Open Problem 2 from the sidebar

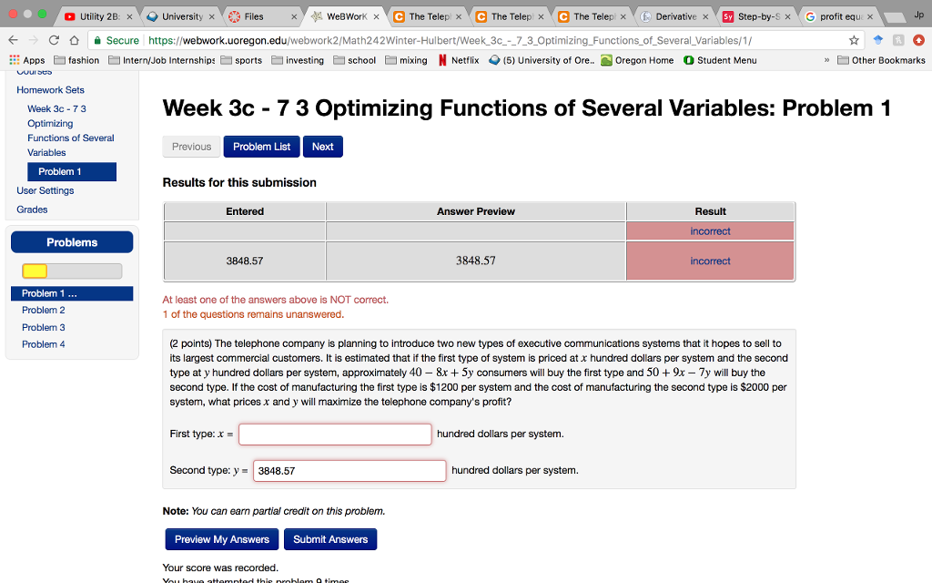[x=43, y=310]
